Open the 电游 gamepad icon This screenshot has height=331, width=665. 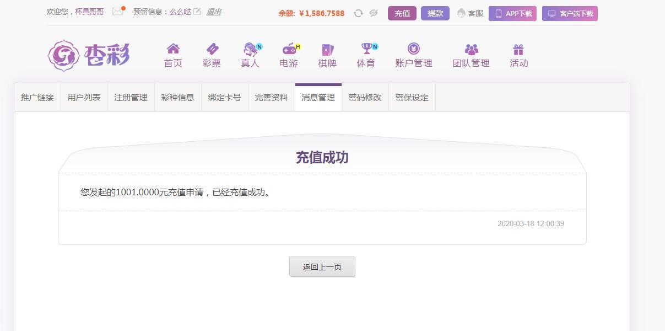289,49
